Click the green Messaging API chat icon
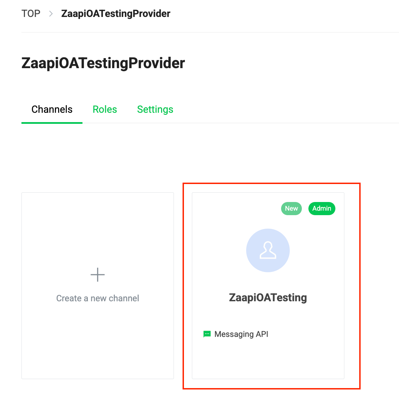Screen dimensions: 399x404 [x=207, y=334]
